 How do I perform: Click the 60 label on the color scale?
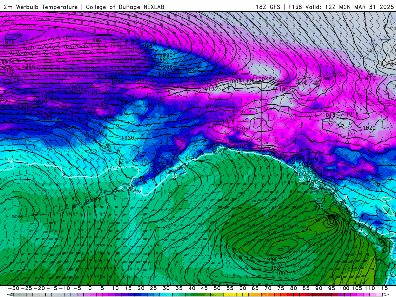(x=243, y=288)
